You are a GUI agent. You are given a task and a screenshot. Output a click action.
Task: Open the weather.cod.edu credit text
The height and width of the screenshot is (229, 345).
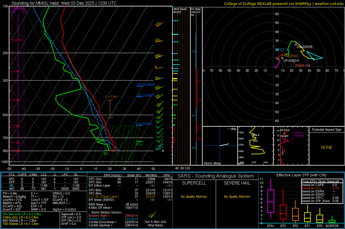[x=329, y=4]
